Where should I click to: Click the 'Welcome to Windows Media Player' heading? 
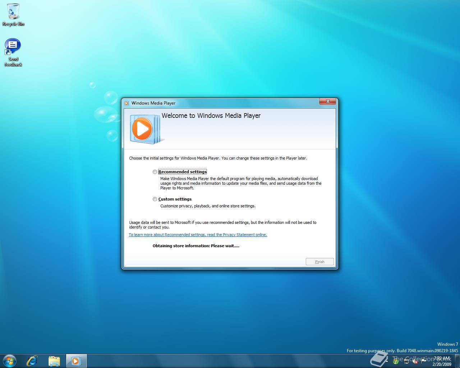211,116
